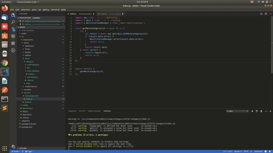Image resolution: width=273 pixels, height=153 pixels.
Task: Switch to the second index.js editor tab
Action: [110, 14]
